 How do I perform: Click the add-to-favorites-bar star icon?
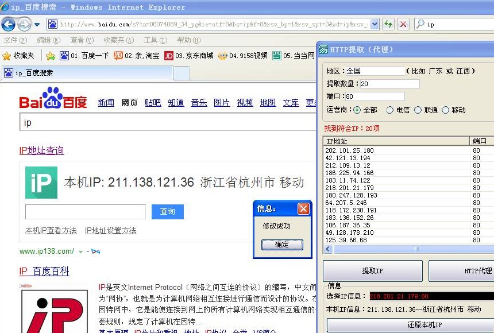point(51,56)
